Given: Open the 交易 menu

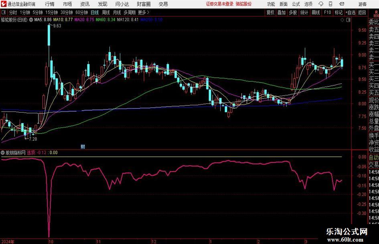Looking at the screenshot, I should 163,4.
